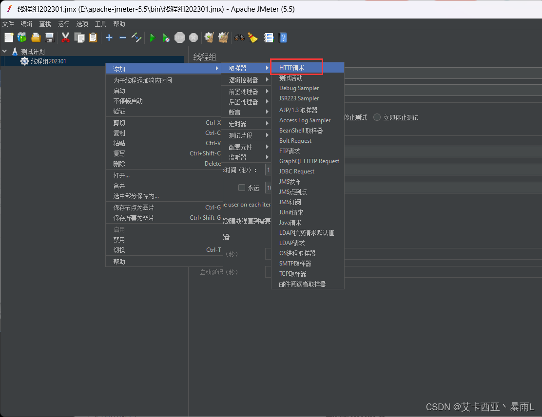
Task: Click 验证 in context menu
Action: pos(163,111)
